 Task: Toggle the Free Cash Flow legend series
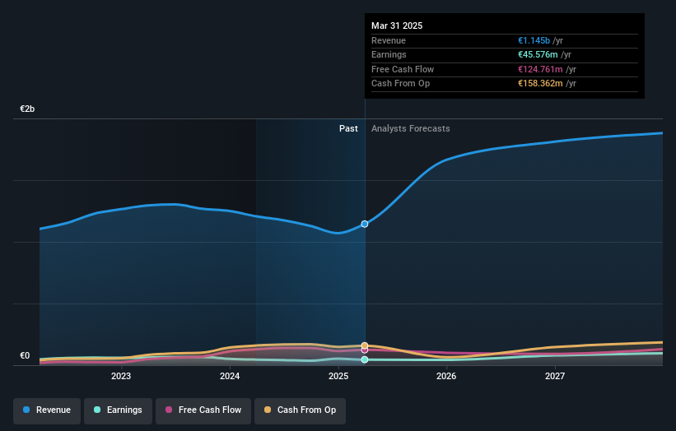(x=203, y=410)
